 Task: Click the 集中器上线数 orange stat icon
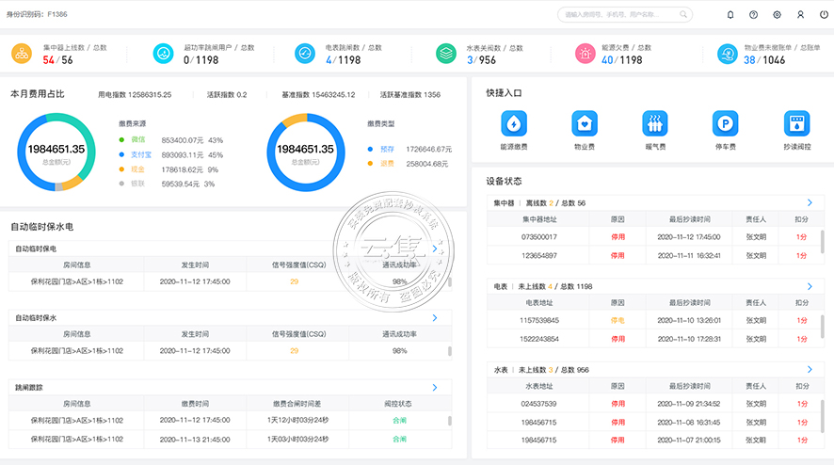pyautogui.click(x=23, y=54)
